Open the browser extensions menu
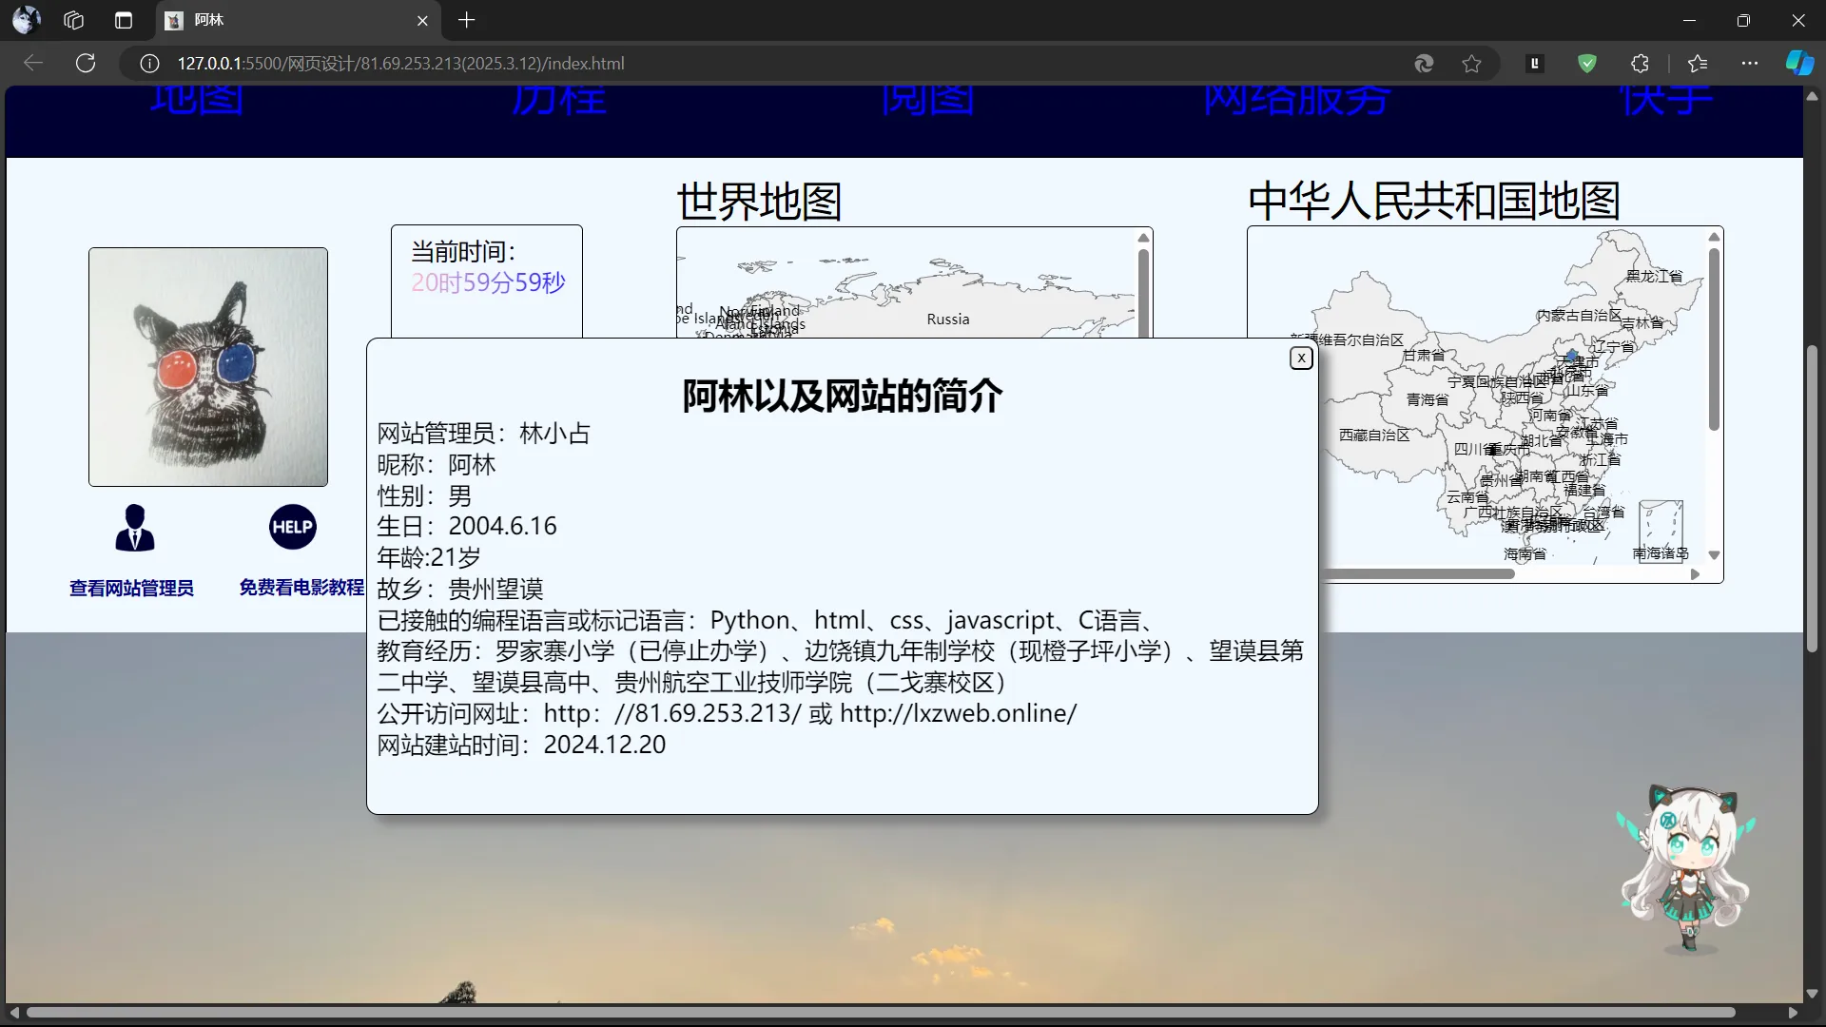 pos(1640,64)
